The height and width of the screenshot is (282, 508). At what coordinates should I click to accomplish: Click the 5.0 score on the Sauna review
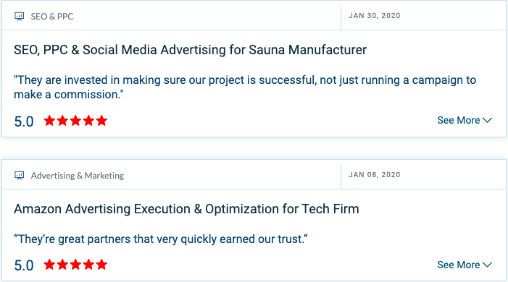point(24,121)
